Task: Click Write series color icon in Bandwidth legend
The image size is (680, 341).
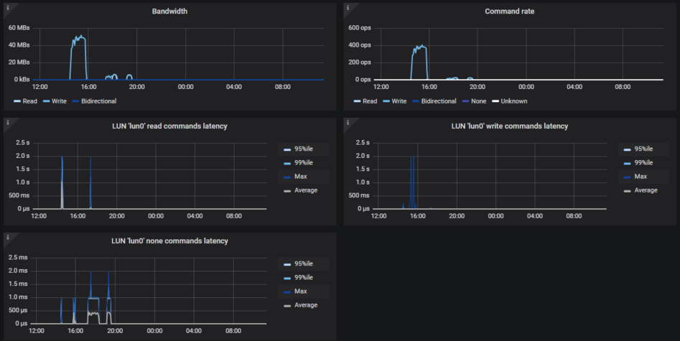Action: [x=46, y=101]
